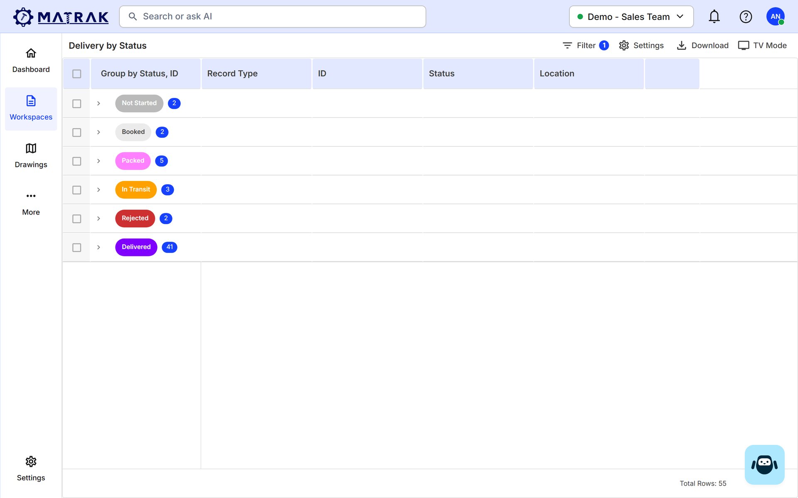This screenshot has width=798, height=498.
Task: Open the More menu in sidebar
Action: click(x=31, y=204)
